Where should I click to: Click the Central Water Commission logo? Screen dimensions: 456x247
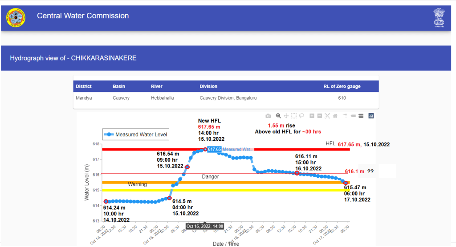pos(16,17)
